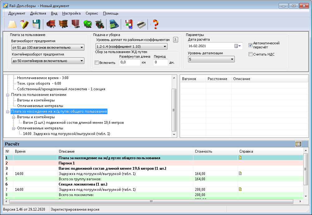Collapse the Плата за пользование вагонами node

(x=7, y=95)
